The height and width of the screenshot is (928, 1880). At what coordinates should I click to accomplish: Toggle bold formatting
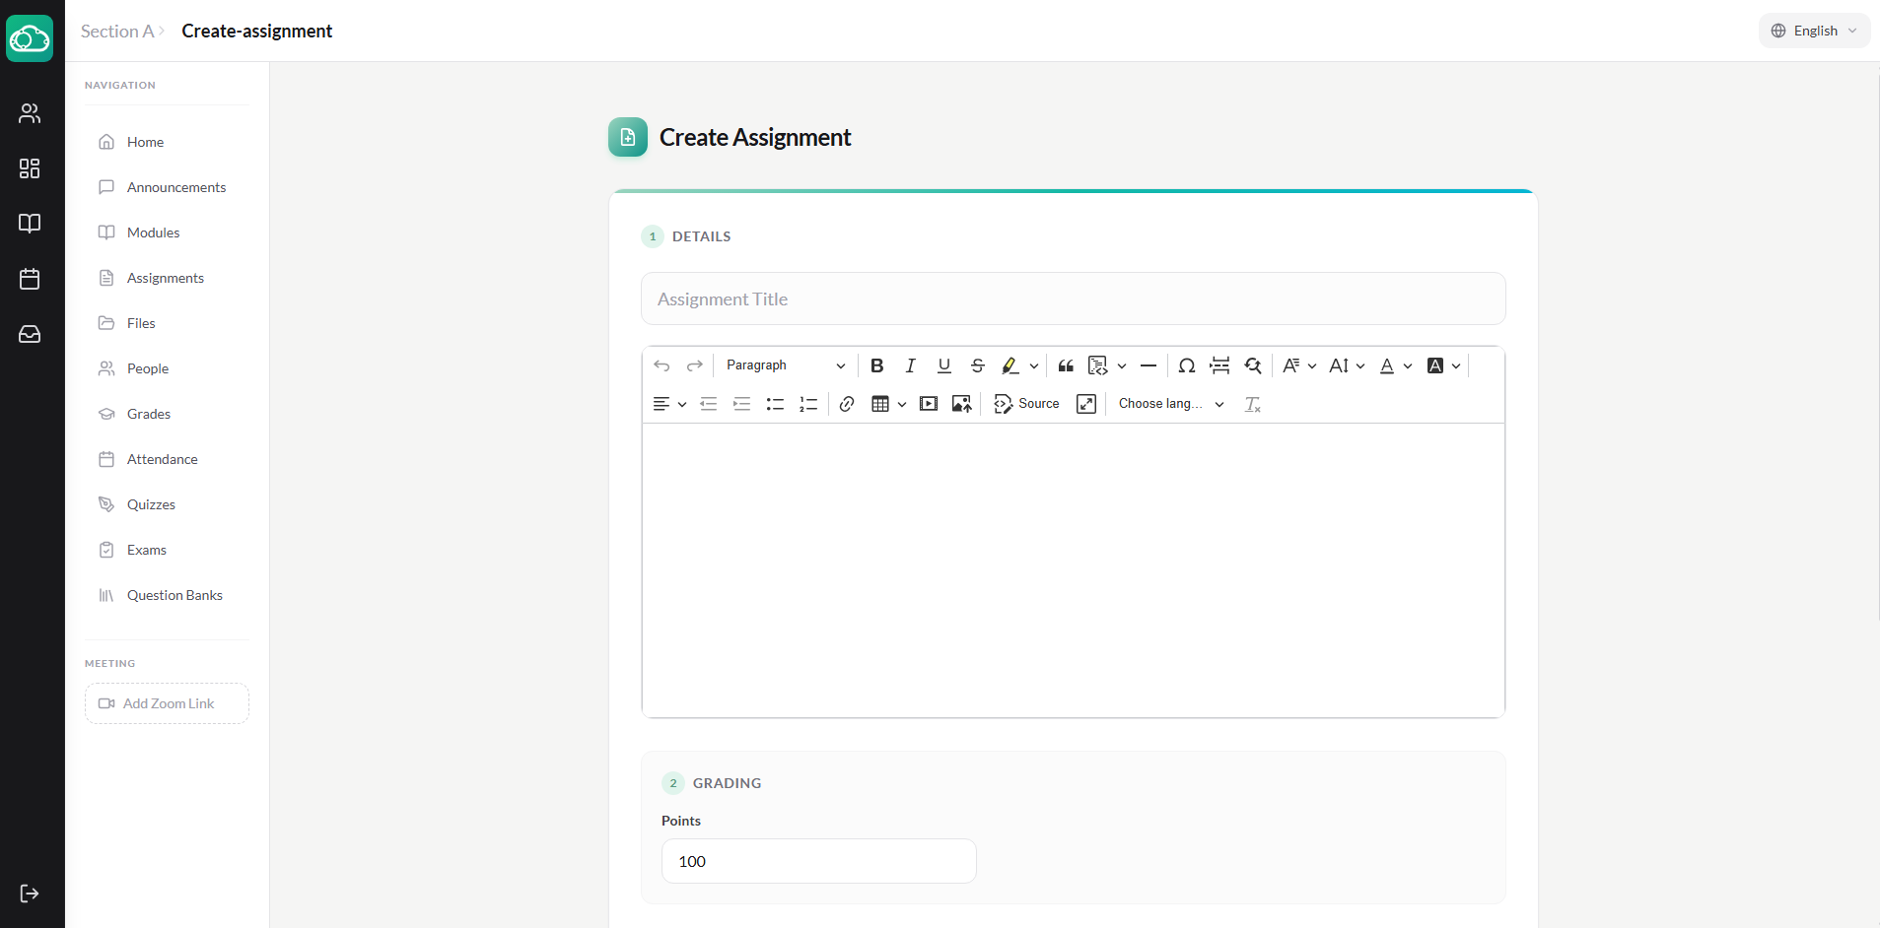(x=877, y=365)
